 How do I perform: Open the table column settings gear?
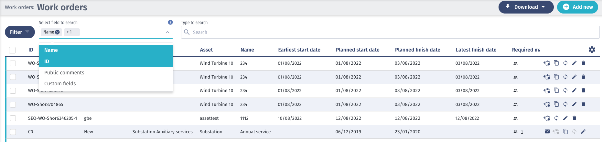pyautogui.click(x=592, y=50)
